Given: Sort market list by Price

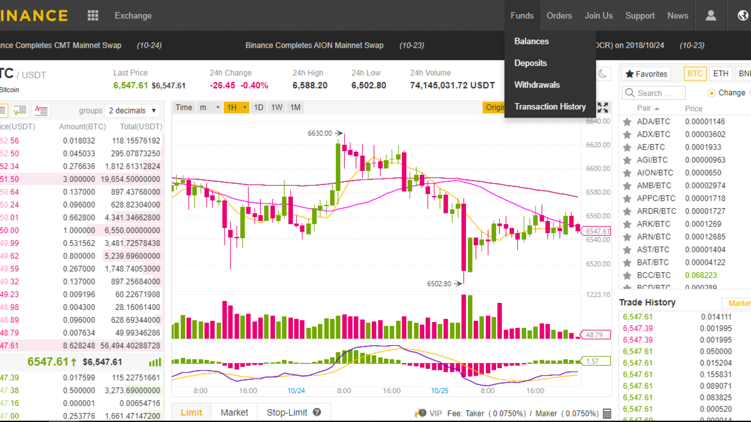Looking at the screenshot, I should 693,108.
